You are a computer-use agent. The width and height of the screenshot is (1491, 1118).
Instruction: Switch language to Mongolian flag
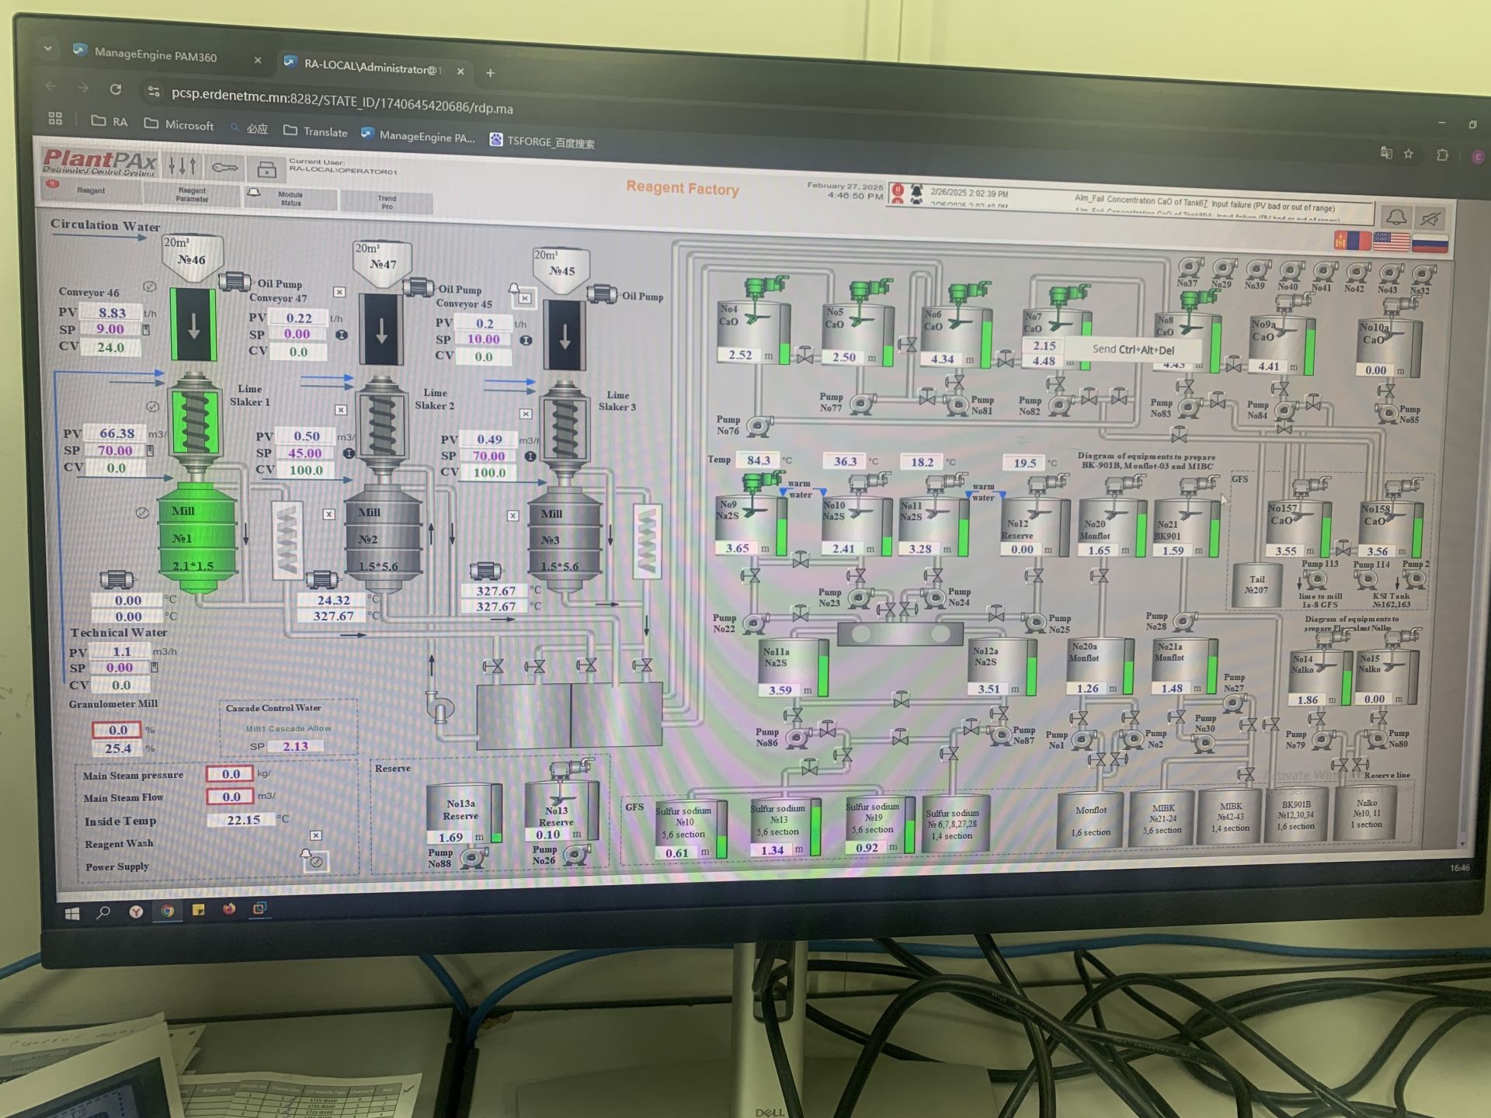1351,241
